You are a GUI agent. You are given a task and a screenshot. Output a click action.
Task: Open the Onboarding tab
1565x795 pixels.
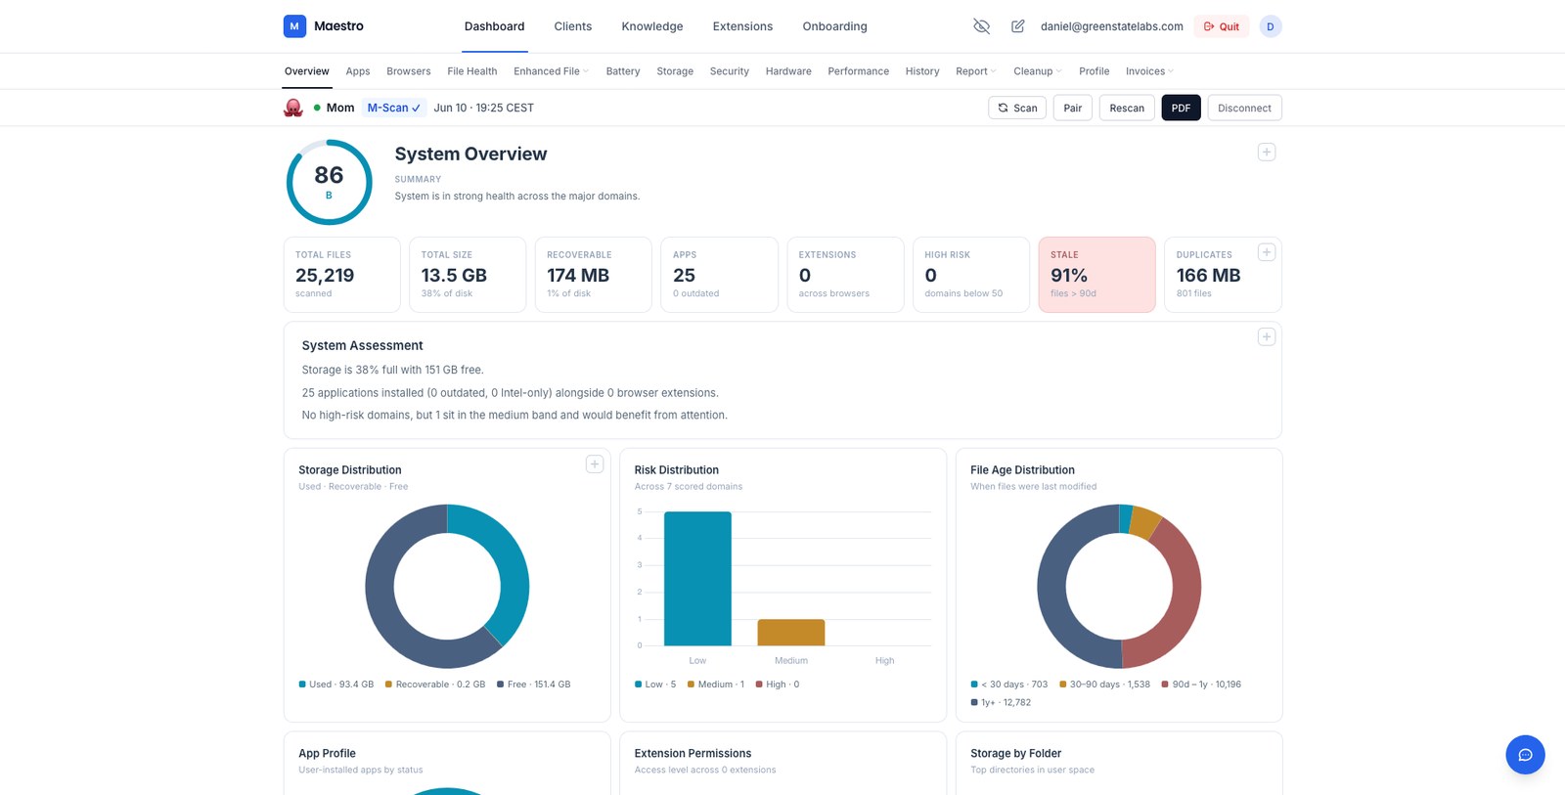[835, 26]
